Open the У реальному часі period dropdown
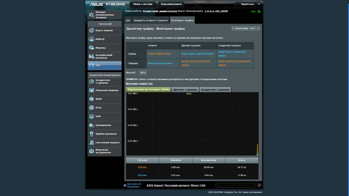349x196 pixels. (x=246, y=28)
